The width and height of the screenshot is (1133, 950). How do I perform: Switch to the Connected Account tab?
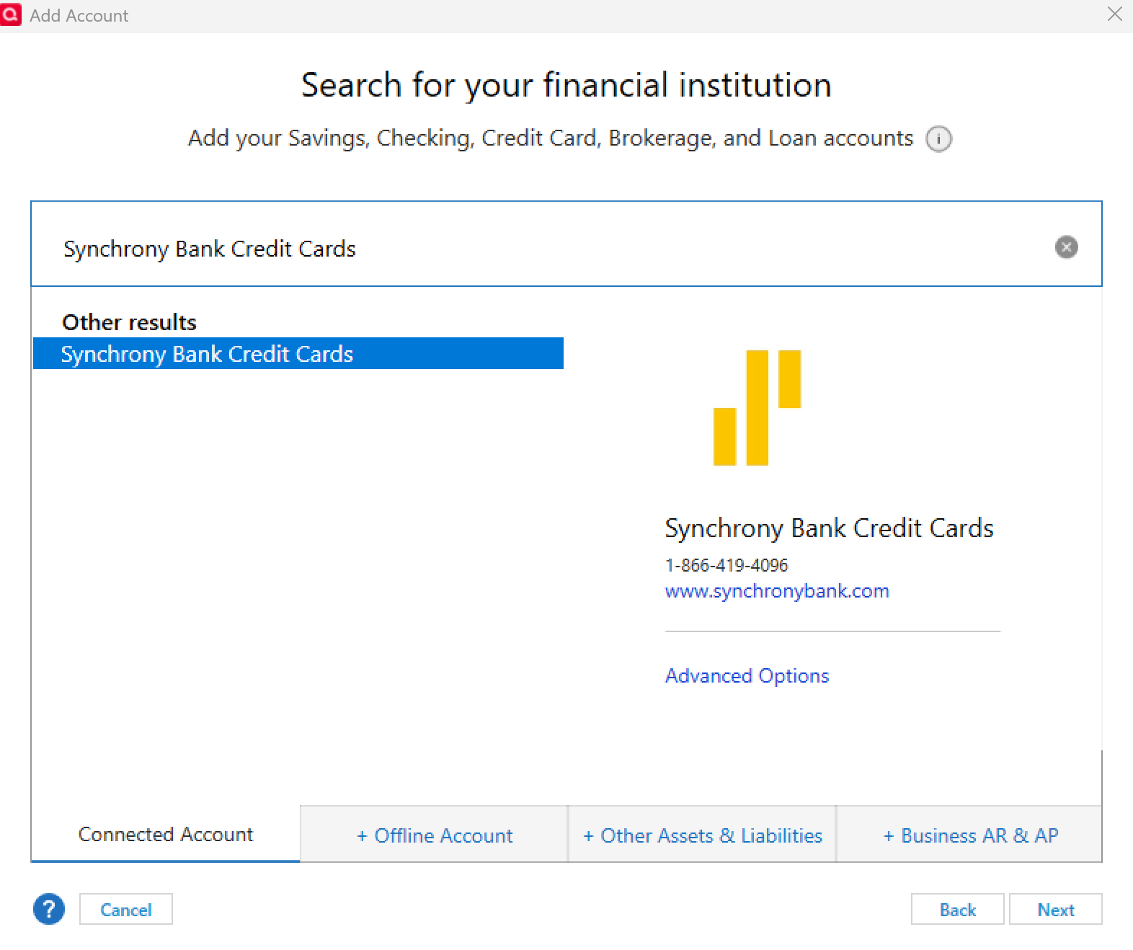pos(166,834)
